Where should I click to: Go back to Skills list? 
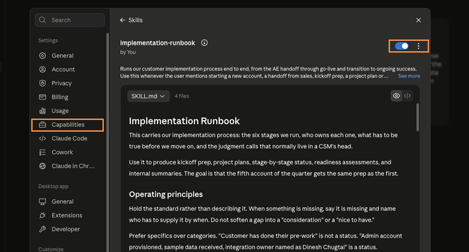131,20
